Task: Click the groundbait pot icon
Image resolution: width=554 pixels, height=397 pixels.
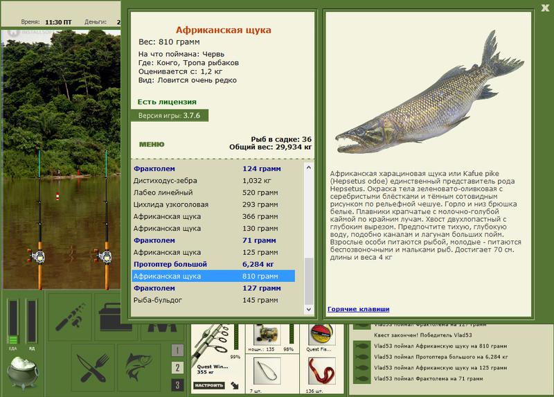Action: pyautogui.click(x=23, y=373)
